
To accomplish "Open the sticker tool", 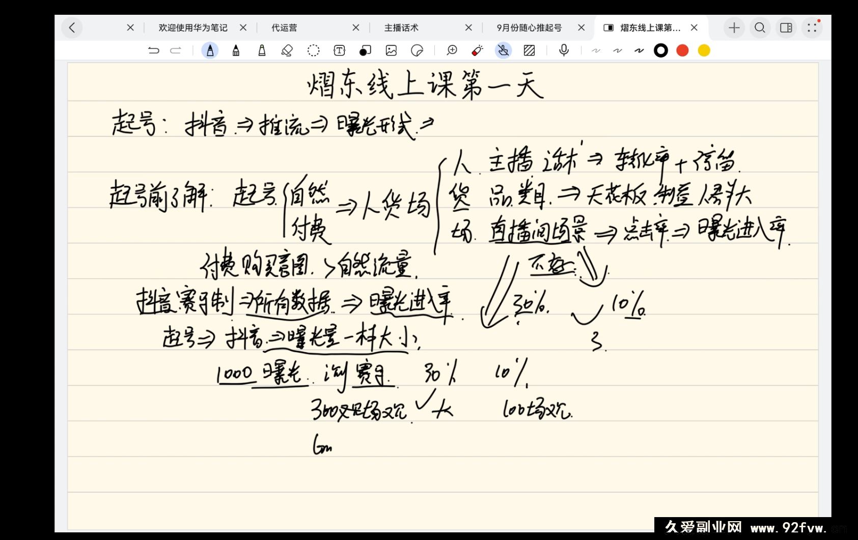I will pyautogui.click(x=417, y=50).
